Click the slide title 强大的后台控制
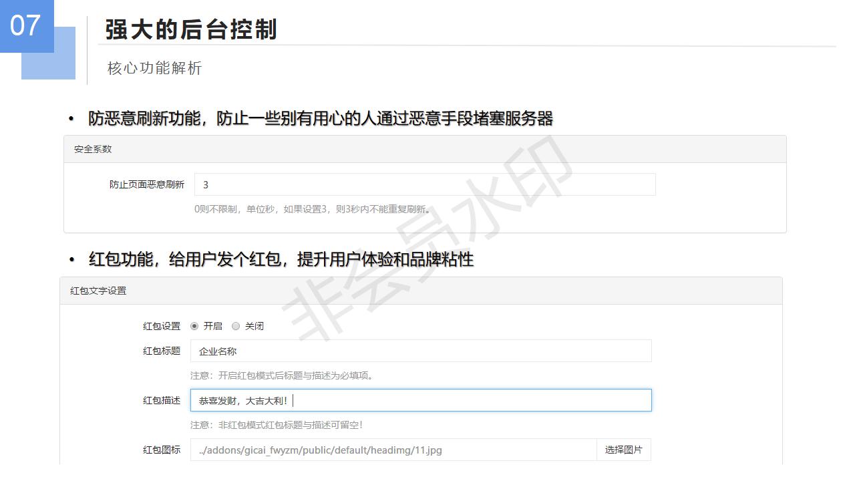855x481 pixels. (191, 29)
